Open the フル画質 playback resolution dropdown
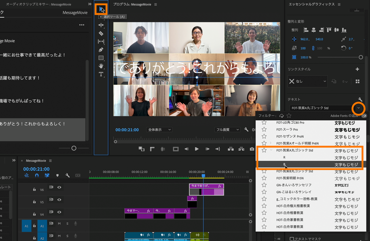Viewport: 370px width, 241px height. click(x=227, y=130)
